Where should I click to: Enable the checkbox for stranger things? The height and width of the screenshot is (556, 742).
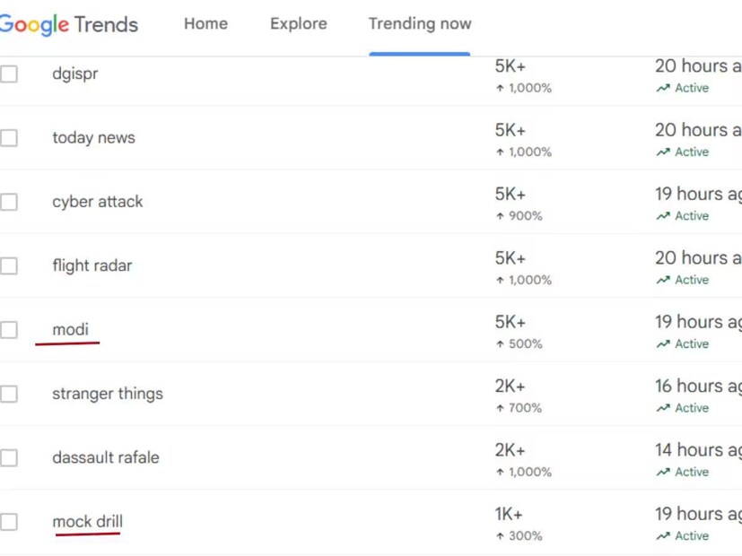pos(9,394)
